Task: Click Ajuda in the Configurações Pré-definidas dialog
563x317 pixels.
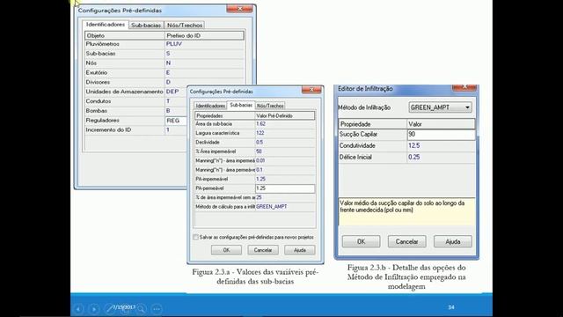Action: pyautogui.click(x=299, y=250)
